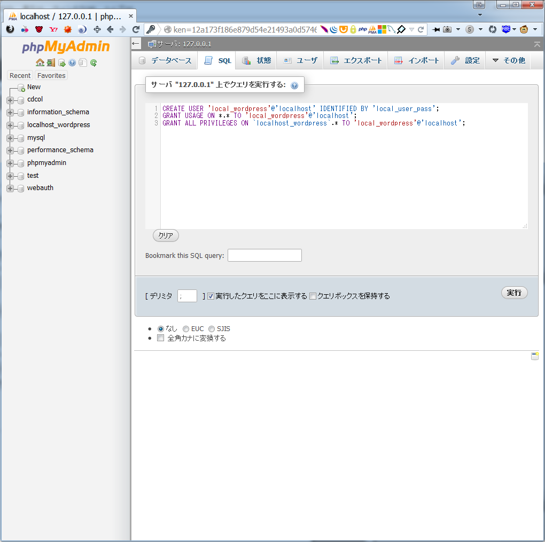
Task: Check the 全角カナに変換する checkbox
Action: pyautogui.click(x=161, y=338)
